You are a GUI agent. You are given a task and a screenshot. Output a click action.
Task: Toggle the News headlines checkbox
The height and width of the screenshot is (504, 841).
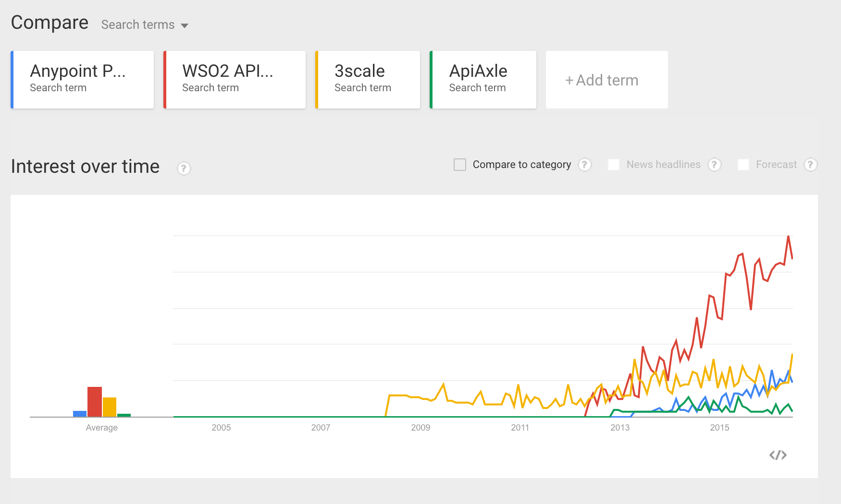click(x=614, y=165)
